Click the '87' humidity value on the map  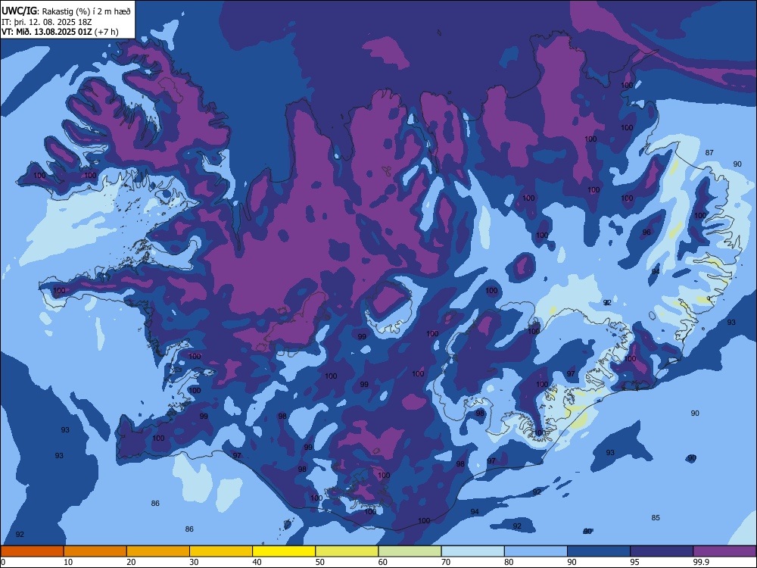pyautogui.click(x=709, y=153)
